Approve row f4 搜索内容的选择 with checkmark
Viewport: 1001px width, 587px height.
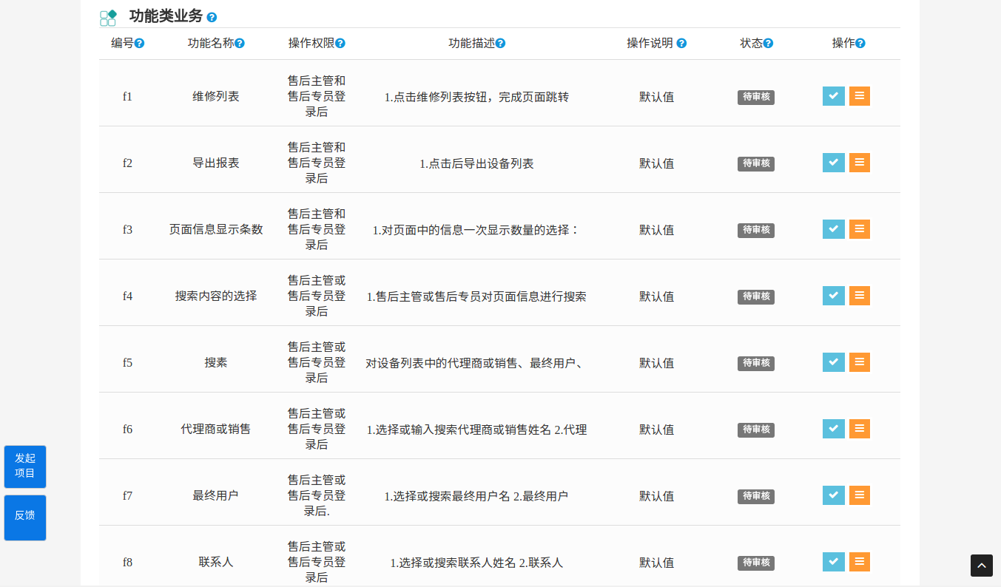[x=834, y=296]
